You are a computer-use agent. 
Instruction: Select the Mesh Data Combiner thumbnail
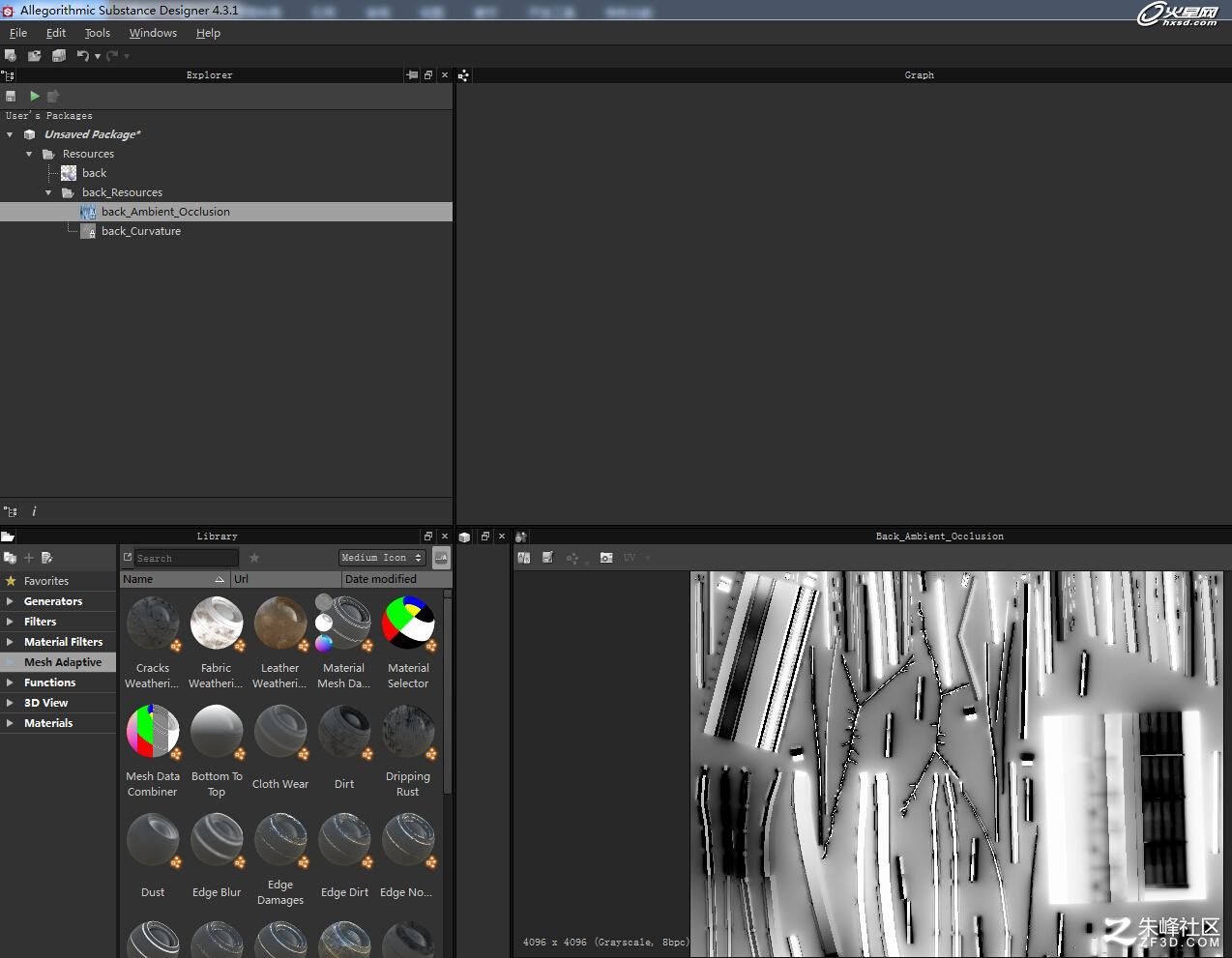coord(153,732)
